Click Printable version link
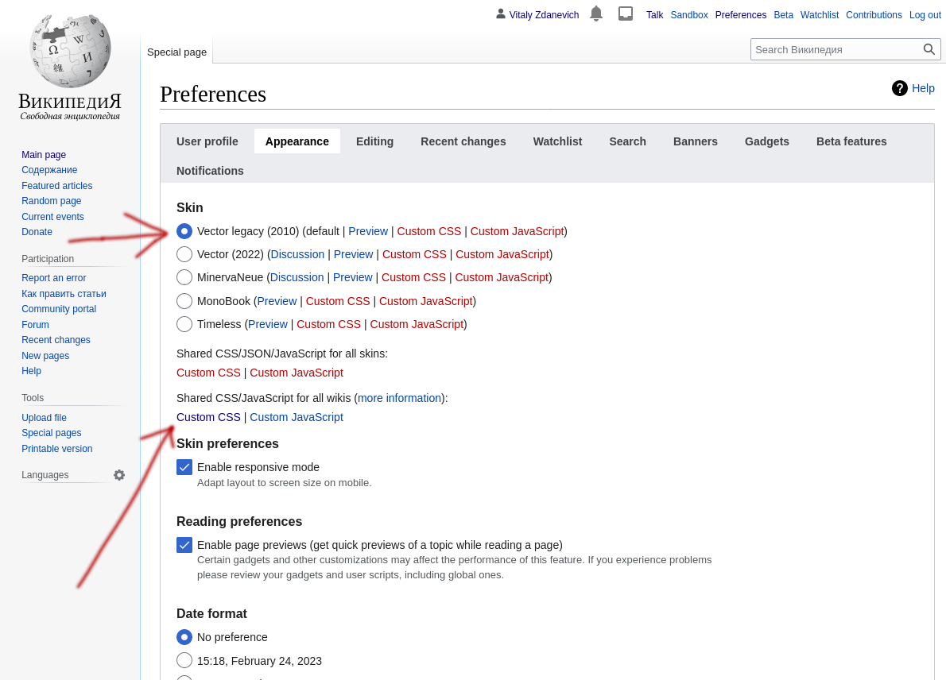Image resolution: width=946 pixels, height=680 pixels. pos(56,449)
